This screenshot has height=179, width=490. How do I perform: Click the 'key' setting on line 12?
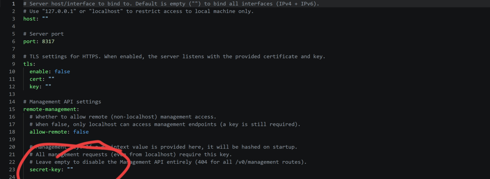[x=34, y=87]
